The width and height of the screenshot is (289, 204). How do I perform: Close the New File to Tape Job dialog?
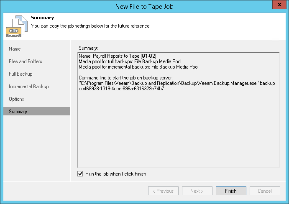coord(277,5)
